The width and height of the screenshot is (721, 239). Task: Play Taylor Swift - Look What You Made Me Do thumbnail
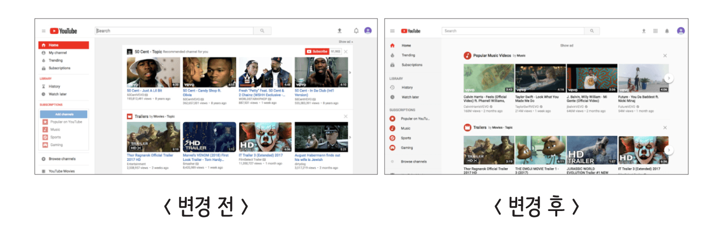(x=541, y=78)
